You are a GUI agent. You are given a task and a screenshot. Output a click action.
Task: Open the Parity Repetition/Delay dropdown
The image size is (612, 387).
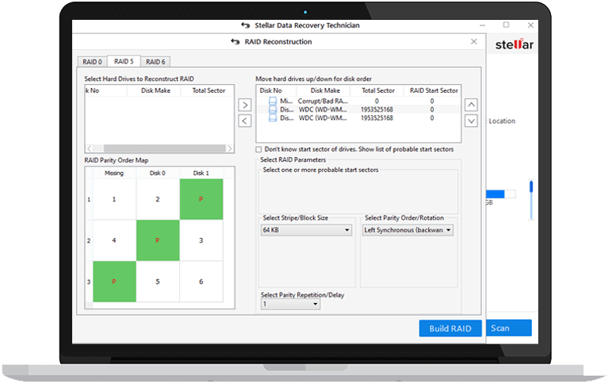[290, 305]
